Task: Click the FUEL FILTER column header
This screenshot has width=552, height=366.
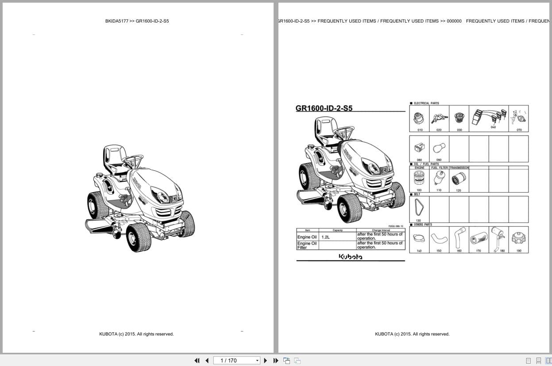Action: click(x=439, y=168)
